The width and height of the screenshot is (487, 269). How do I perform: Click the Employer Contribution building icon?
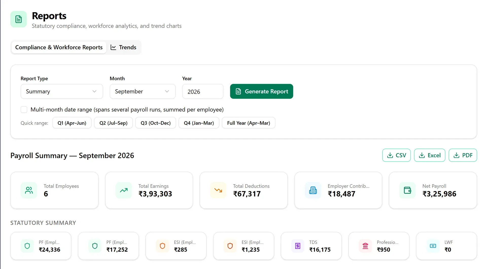pyautogui.click(x=313, y=190)
